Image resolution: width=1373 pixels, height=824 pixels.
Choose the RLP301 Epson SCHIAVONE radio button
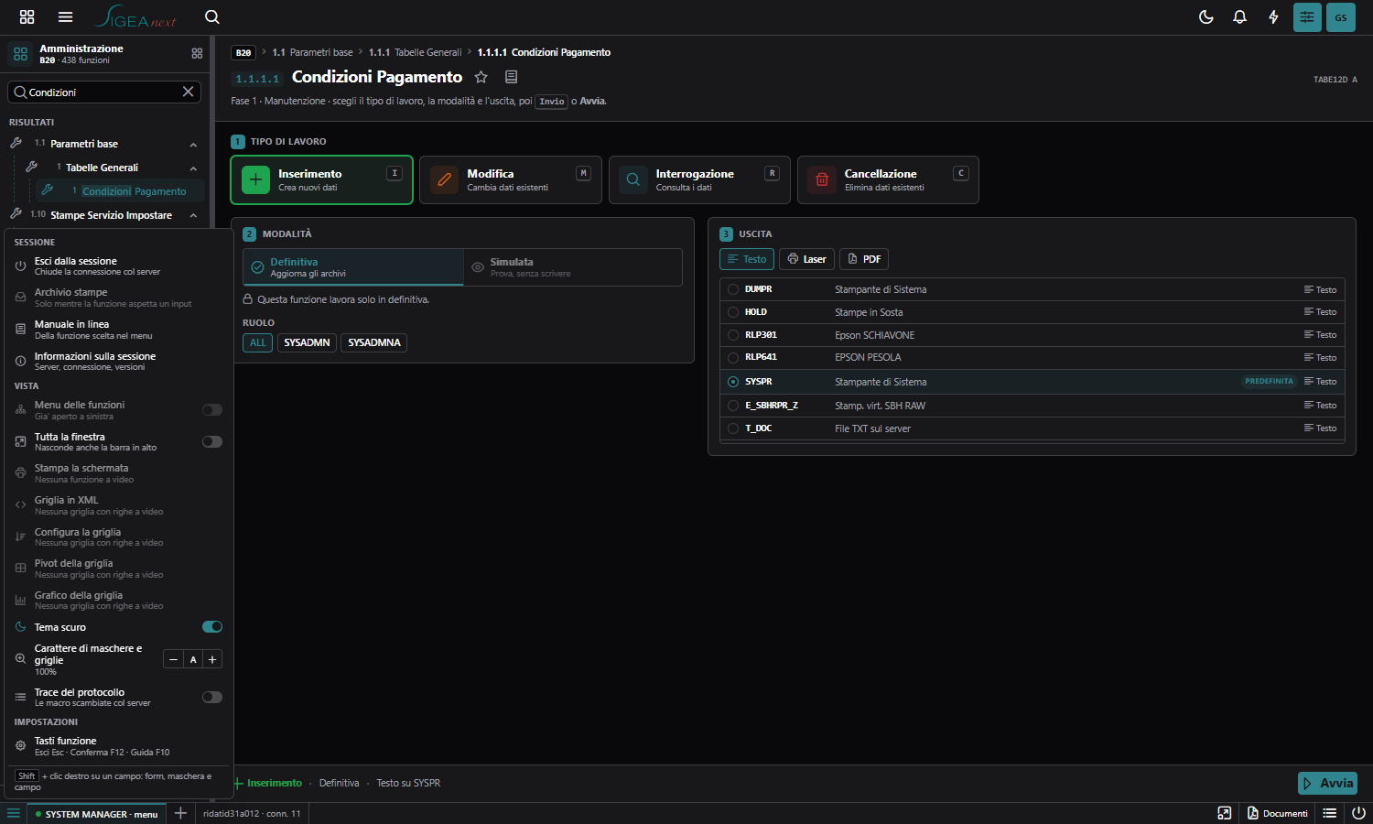tap(733, 335)
